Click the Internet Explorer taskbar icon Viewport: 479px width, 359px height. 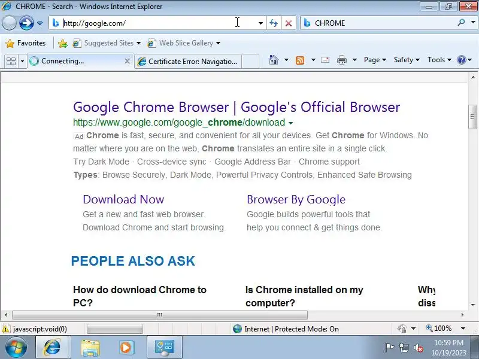coord(53,348)
